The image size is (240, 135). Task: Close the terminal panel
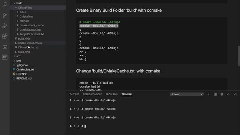(x=235, y=94)
